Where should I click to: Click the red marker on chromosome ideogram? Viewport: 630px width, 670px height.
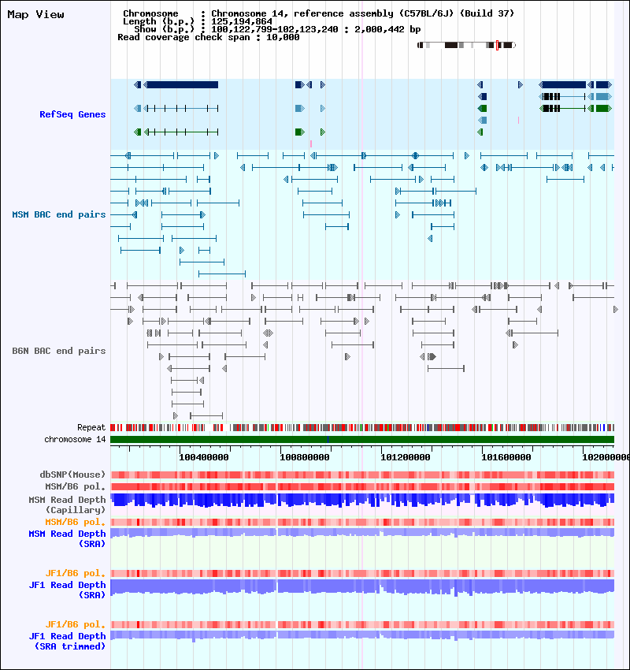(497, 45)
